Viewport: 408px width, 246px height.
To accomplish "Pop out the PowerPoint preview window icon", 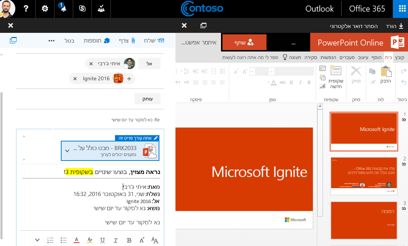I will click(203, 25).
